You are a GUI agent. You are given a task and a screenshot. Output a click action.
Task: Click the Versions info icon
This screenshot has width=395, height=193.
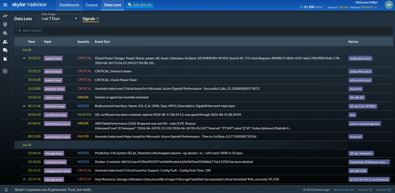click(x=371, y=190)
